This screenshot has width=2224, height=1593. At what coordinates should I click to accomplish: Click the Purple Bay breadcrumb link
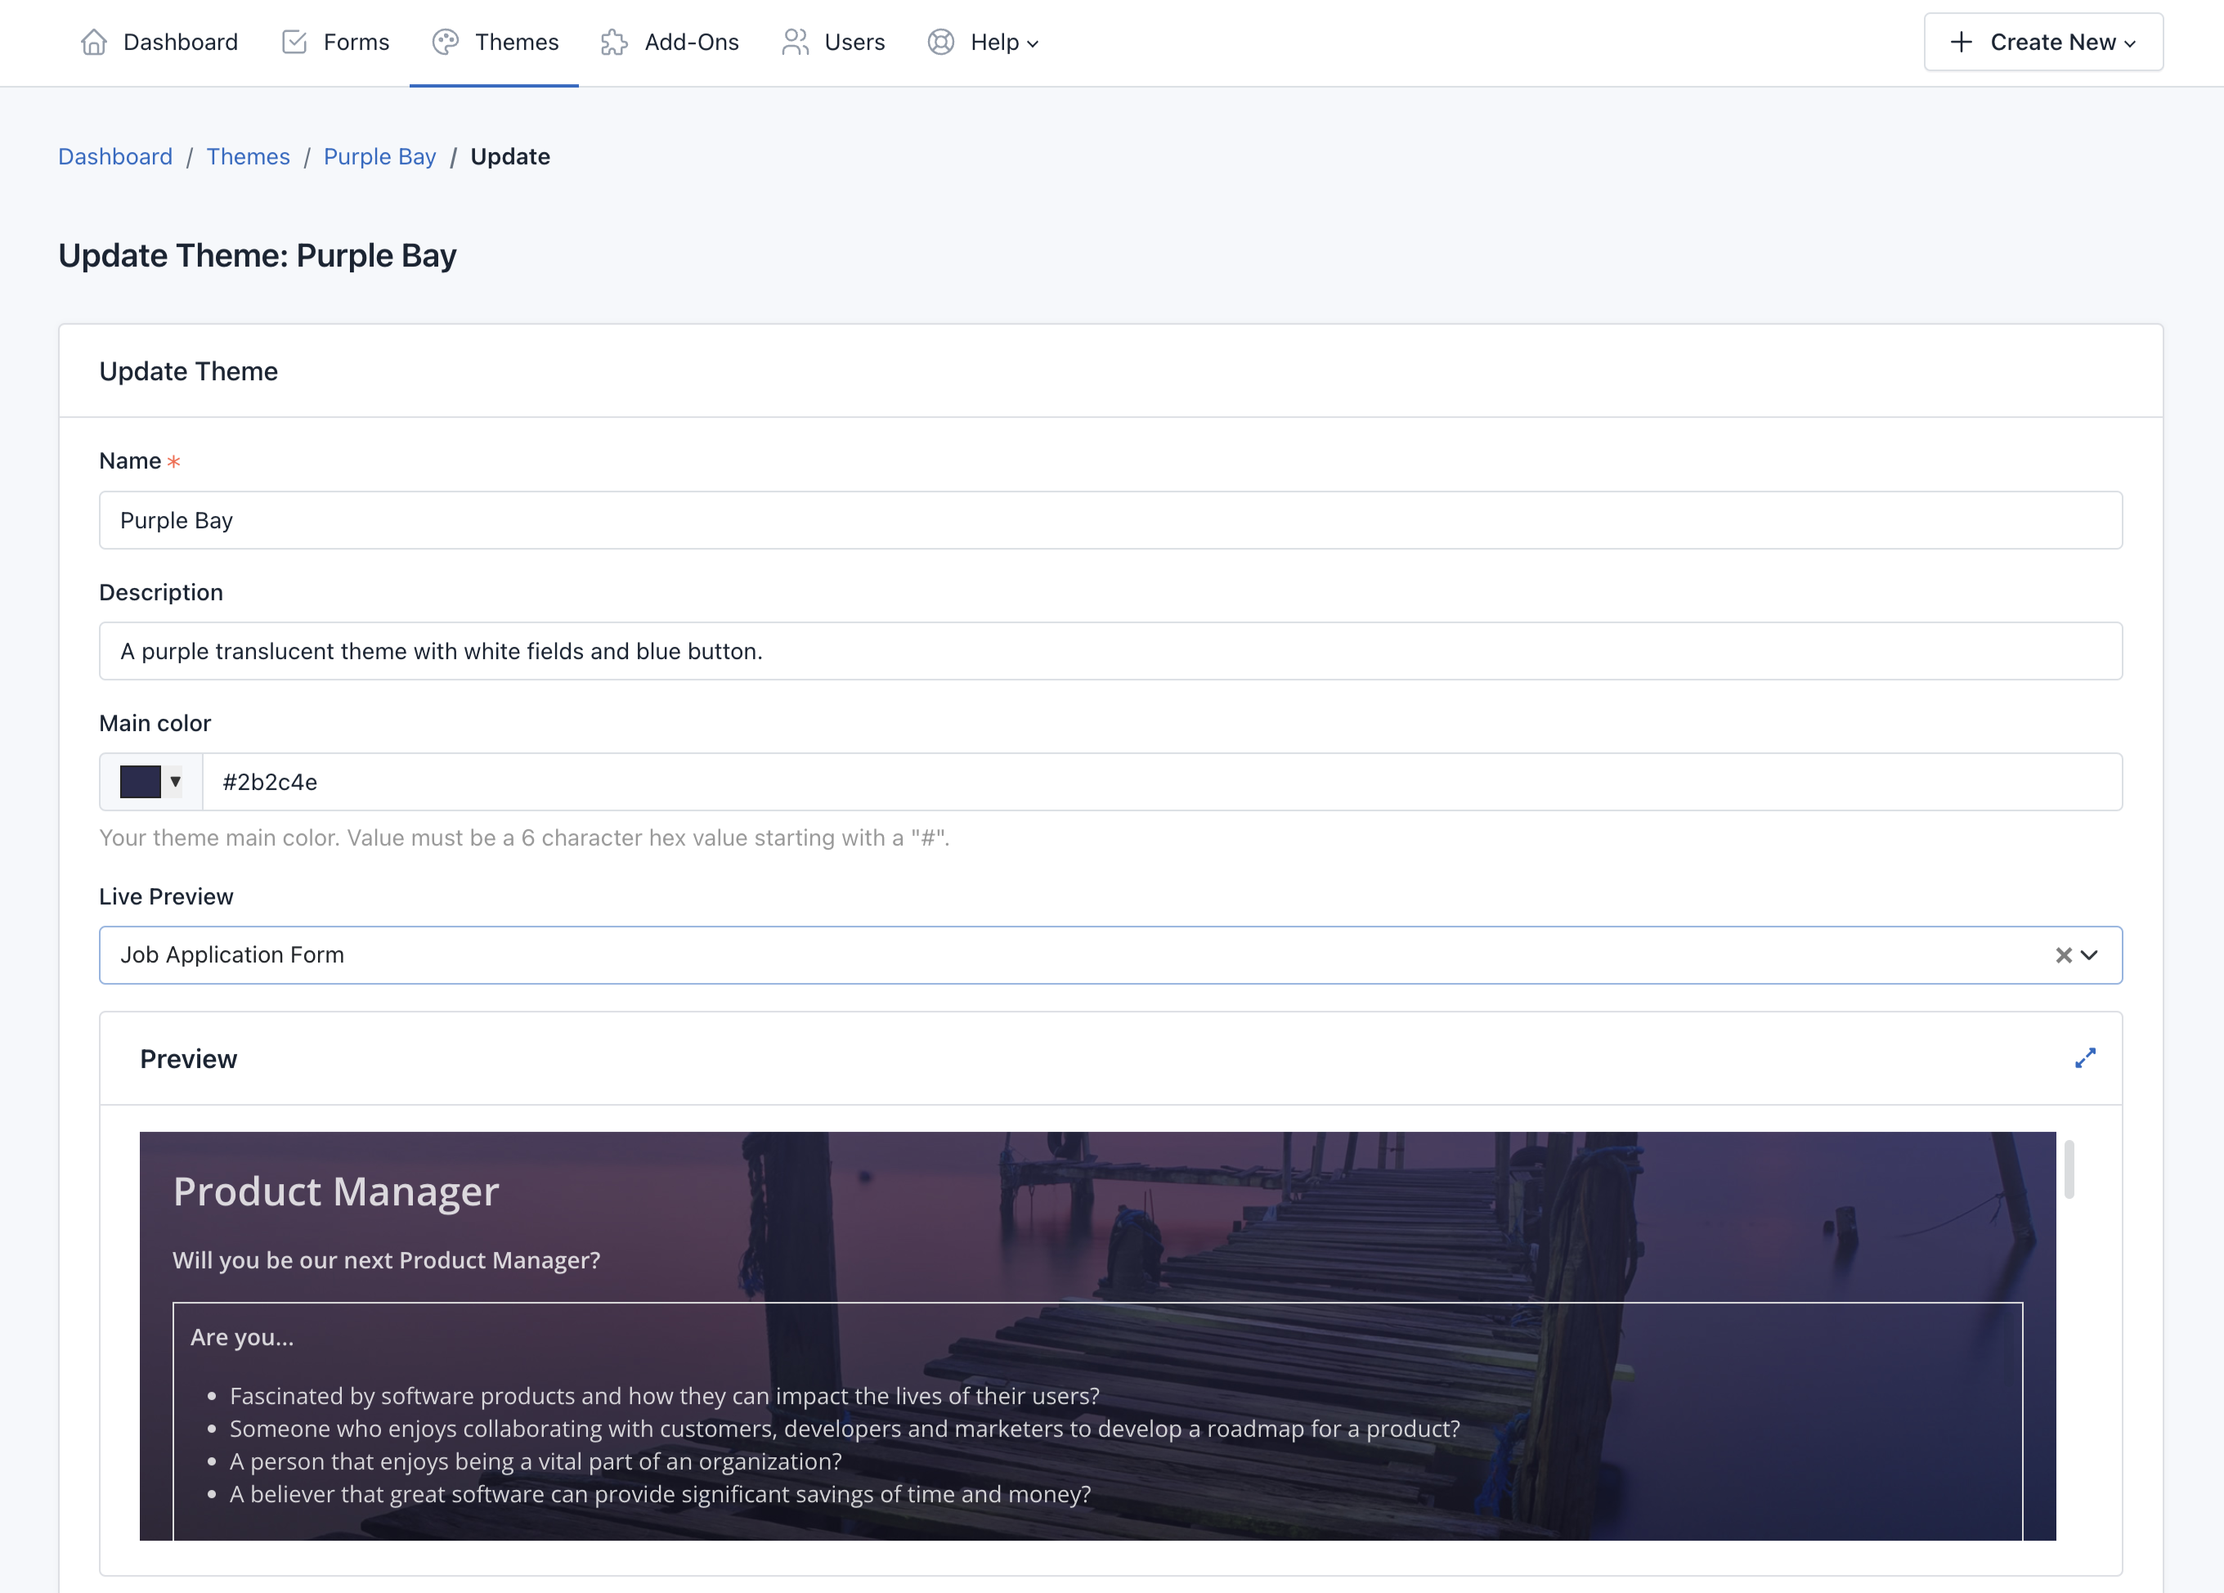coord(379,157)
